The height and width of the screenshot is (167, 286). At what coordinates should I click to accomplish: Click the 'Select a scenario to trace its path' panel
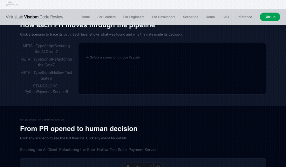pyautogui.click(x=172, y=69)
